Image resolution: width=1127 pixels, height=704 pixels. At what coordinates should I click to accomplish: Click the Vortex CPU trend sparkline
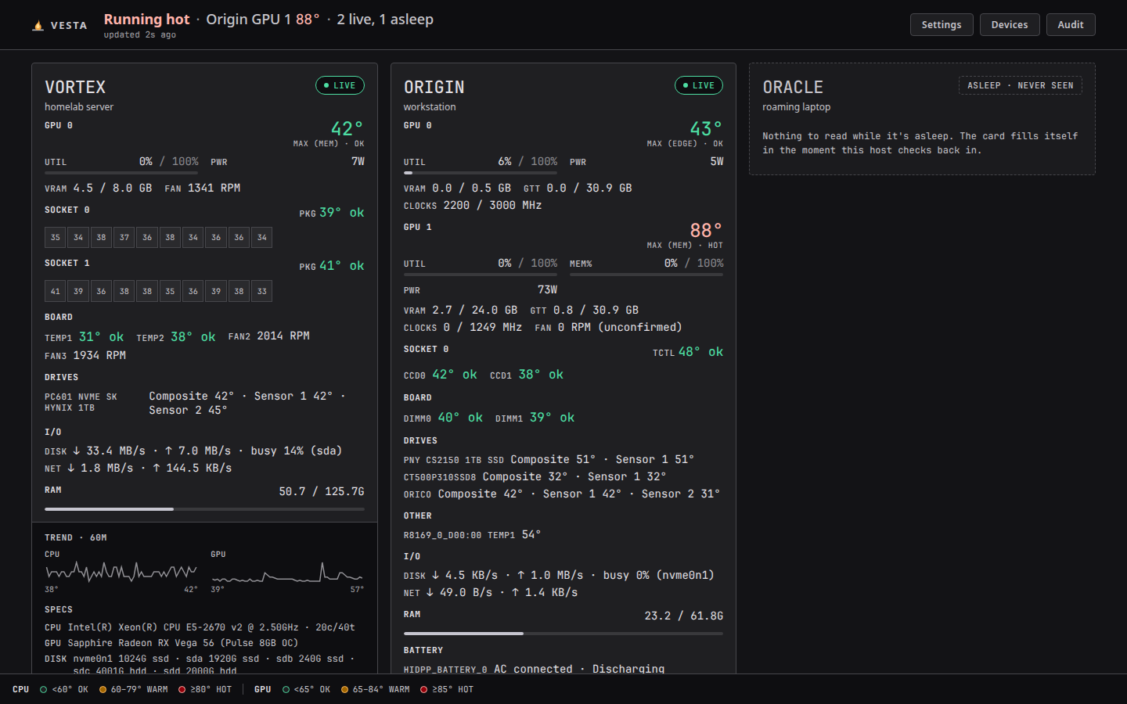click(121, 572)
